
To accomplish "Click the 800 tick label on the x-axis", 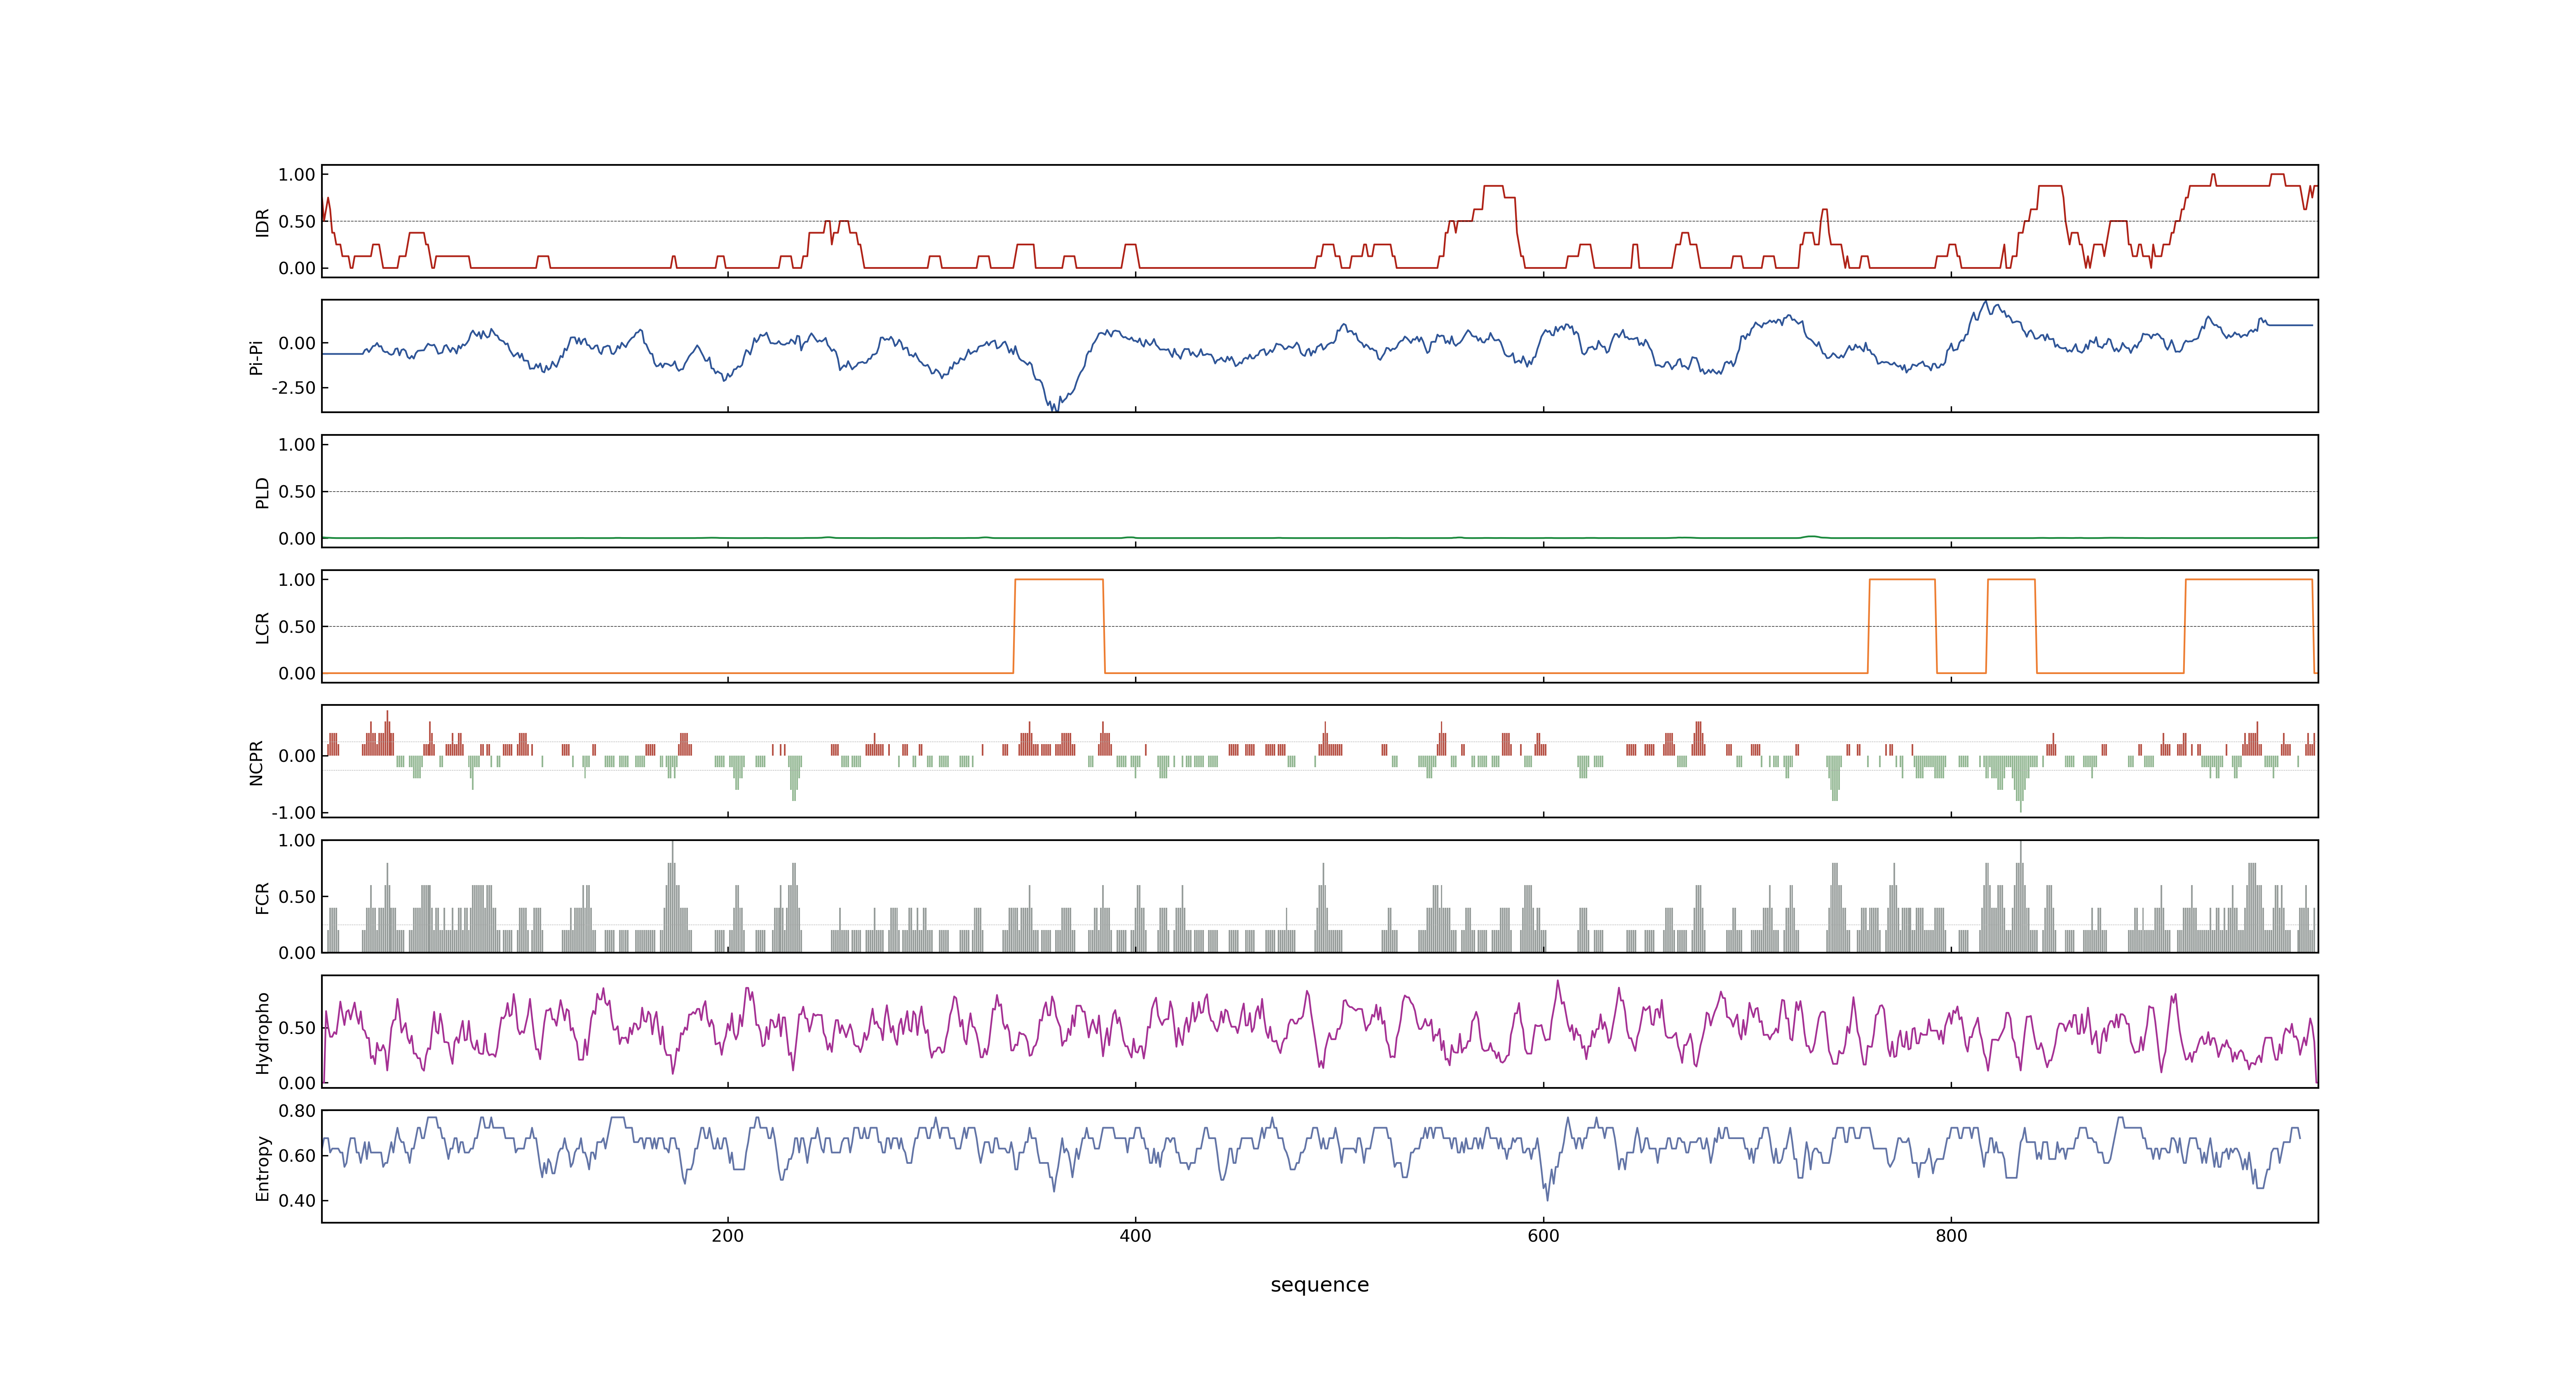I will coord(1951,1235).
